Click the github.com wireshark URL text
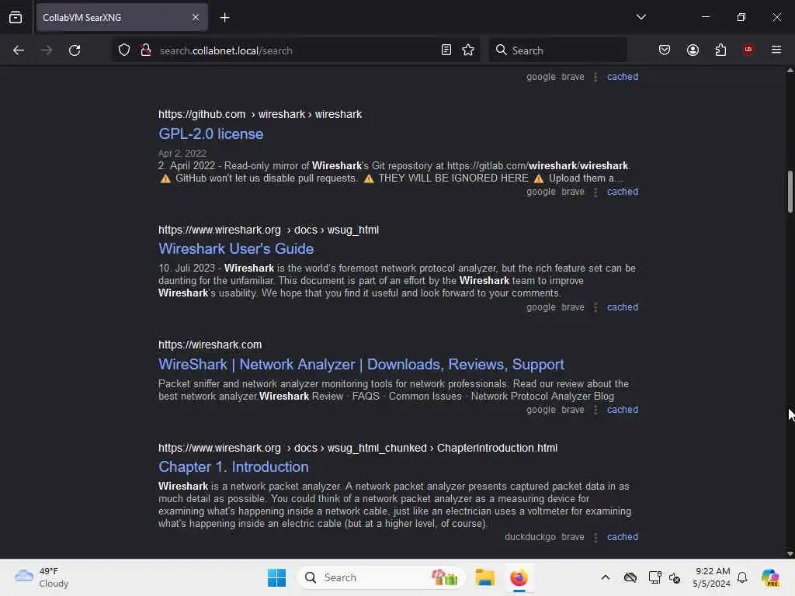This screenshot has height=596, width=795. point(260,115)
